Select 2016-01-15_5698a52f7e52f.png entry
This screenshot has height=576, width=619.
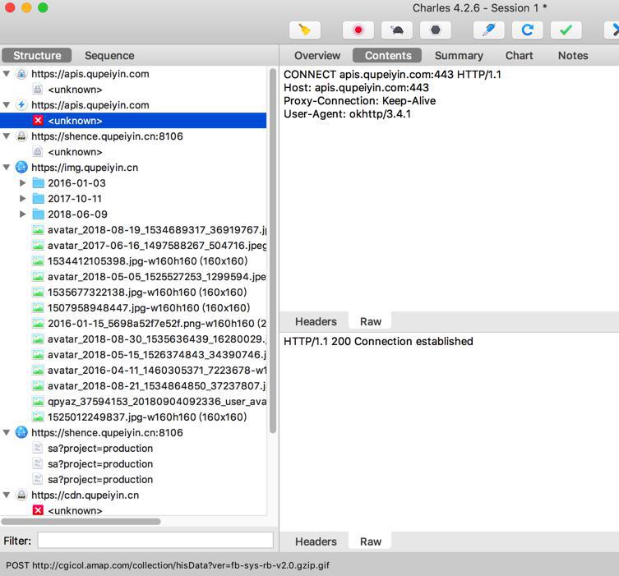(x=157, y=324)
